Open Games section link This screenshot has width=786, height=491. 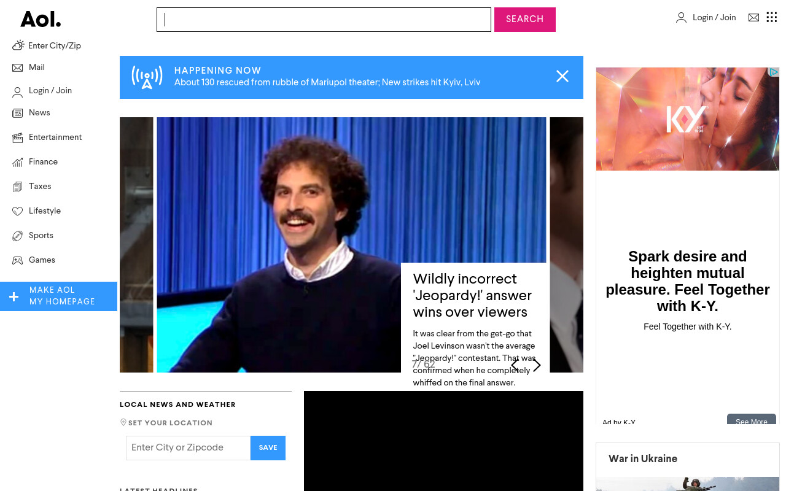(42, 260)
